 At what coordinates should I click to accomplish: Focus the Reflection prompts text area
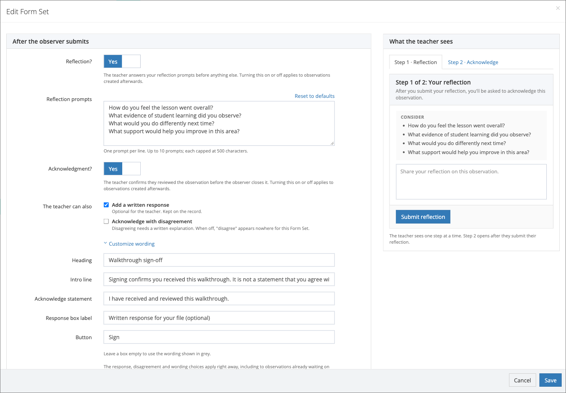(219, 123)
